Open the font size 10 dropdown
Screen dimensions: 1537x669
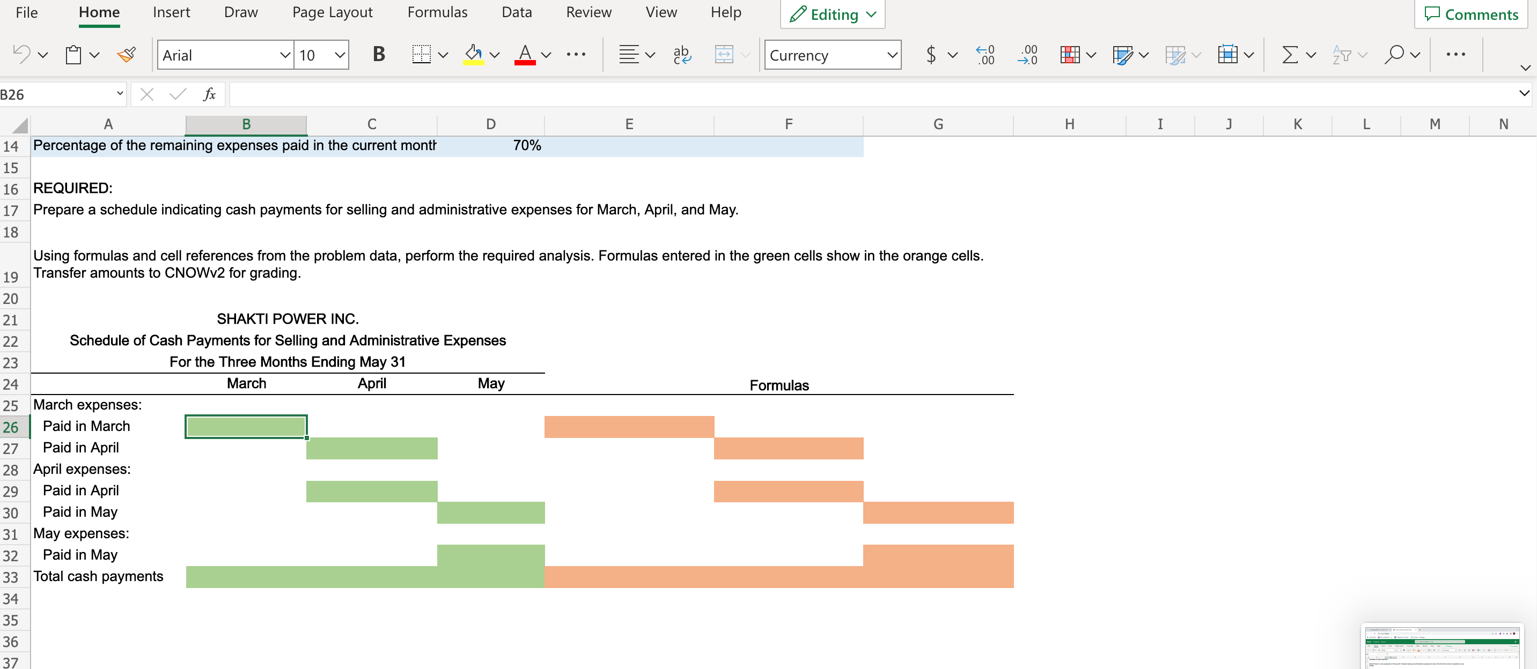point(340,55)
